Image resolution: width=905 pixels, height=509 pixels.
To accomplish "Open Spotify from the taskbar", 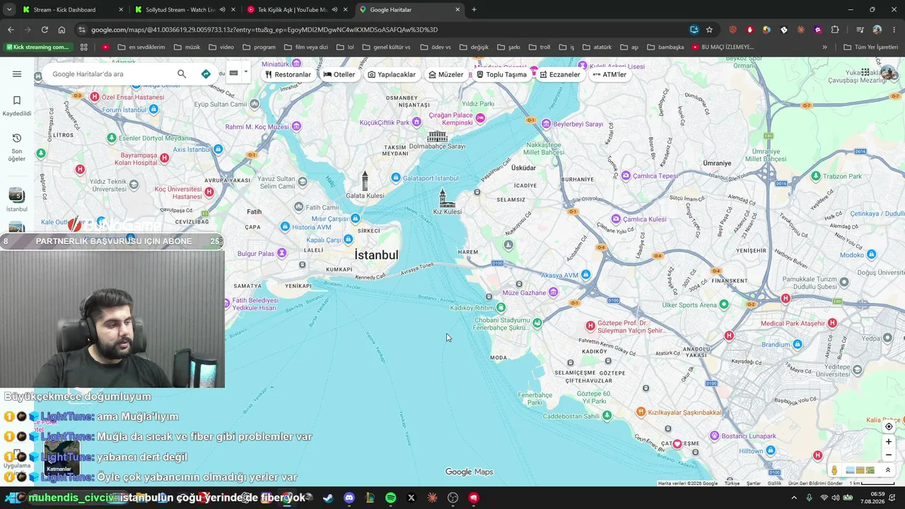I will [391, 498].
